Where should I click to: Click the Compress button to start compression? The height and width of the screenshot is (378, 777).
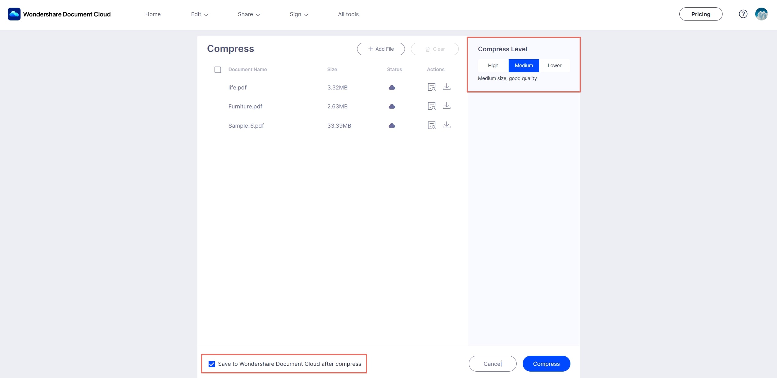[x=546, y=363]
